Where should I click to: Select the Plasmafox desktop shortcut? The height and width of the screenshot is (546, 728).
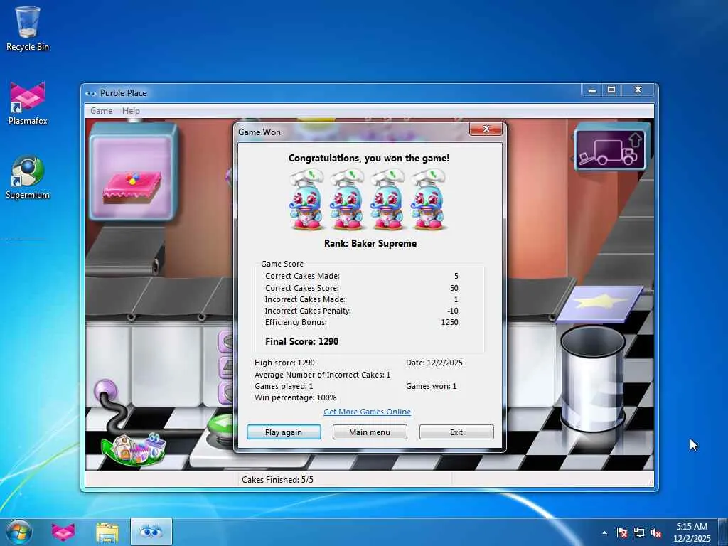pyautogui.click(x=28, y=103)
